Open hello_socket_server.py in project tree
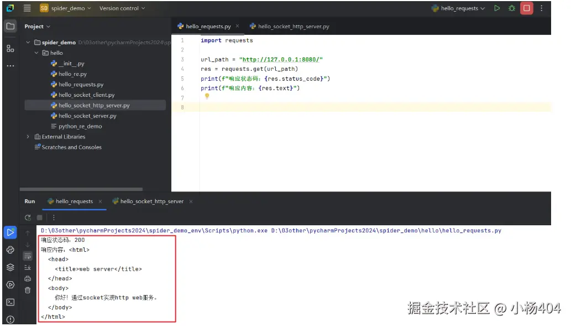 point(84,116)
